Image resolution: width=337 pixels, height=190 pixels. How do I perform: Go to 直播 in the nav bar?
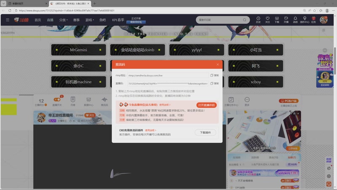click(x=50, y=20)
